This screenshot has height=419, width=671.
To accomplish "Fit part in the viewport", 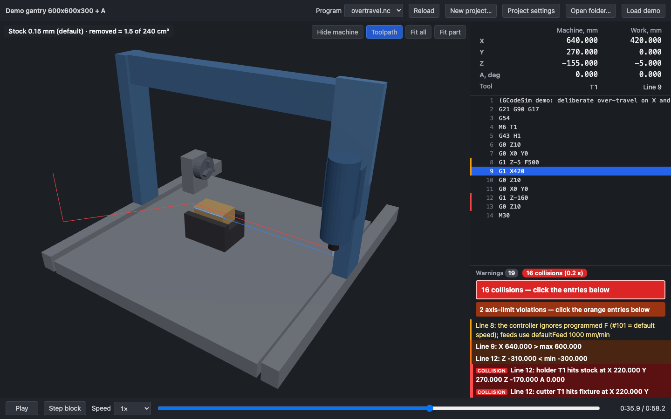I will coord(450,32).
